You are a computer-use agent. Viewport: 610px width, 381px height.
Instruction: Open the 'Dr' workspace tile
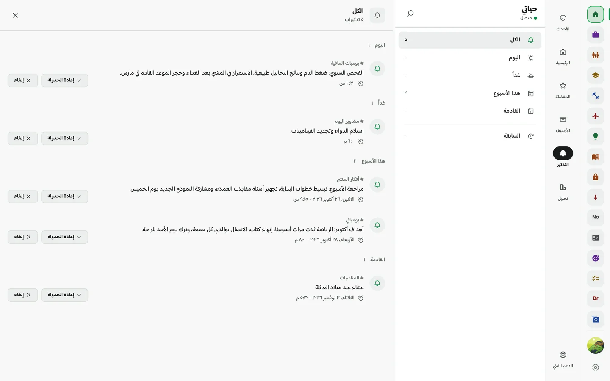[595, 298]
